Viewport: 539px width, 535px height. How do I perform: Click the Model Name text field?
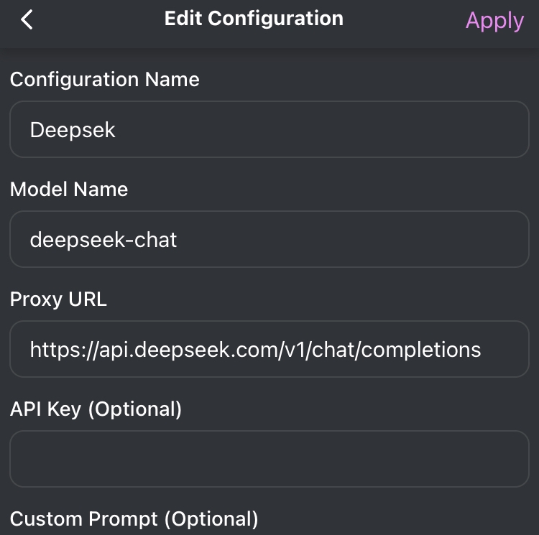pyautogui.click(x=269, y=239)
